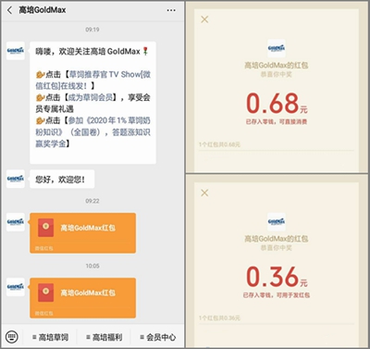
Task: Close the 0.36元 red packet screen
Action: 204,193
